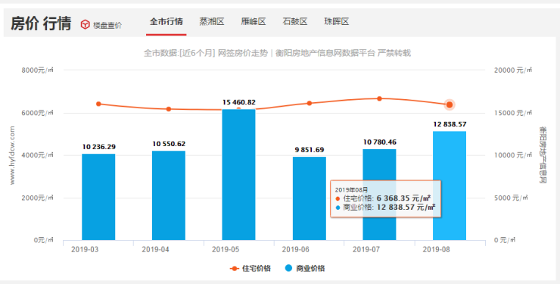Image resolution: width=560 pixels, height=284 pixels.
Task: Click the chart subtitle 全市数据 text
Action: pyautogui.click(x=277, y=53)
